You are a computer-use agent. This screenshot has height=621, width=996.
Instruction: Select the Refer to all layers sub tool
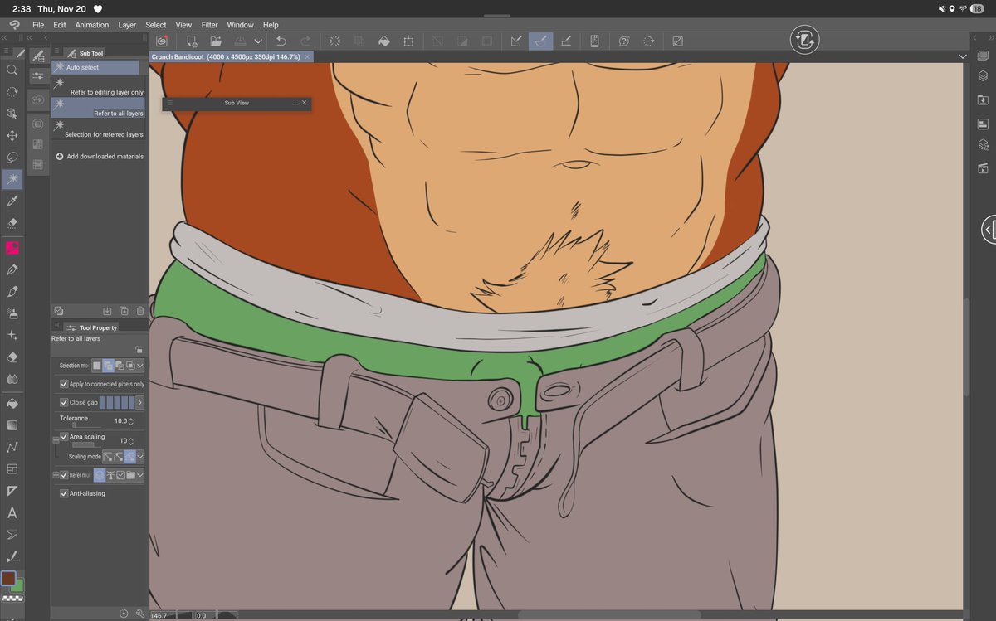click(98, 109)
